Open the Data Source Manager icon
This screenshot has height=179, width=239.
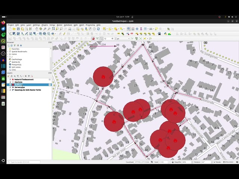click(10, 34)
